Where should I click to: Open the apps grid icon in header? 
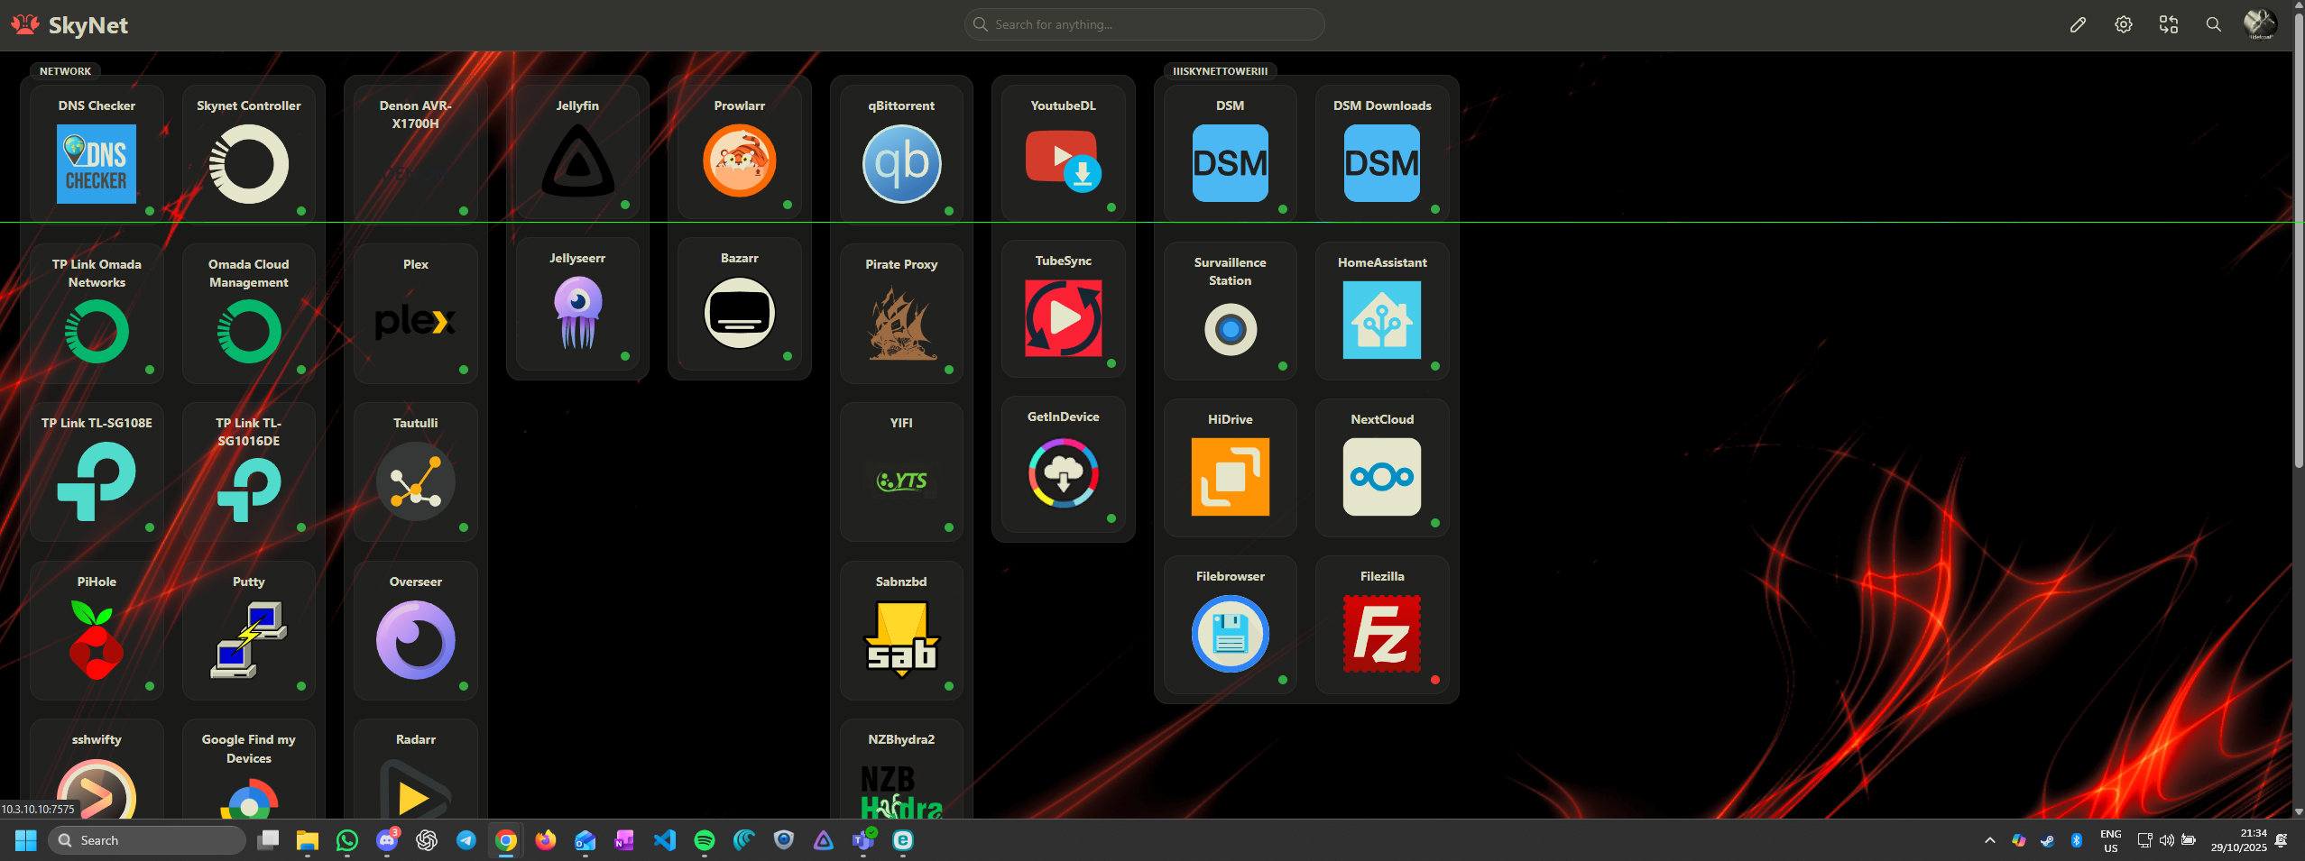(x=2169, y=24)
